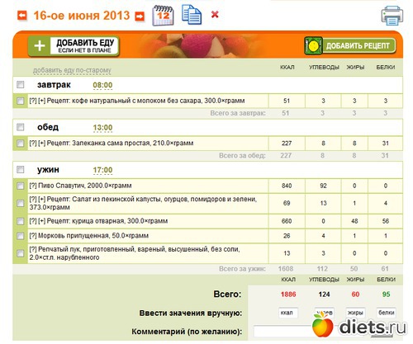The width and height of the screenshot is (413, 344).
Task: Click the белки manual value field
Action: click(x=386, y=313)
